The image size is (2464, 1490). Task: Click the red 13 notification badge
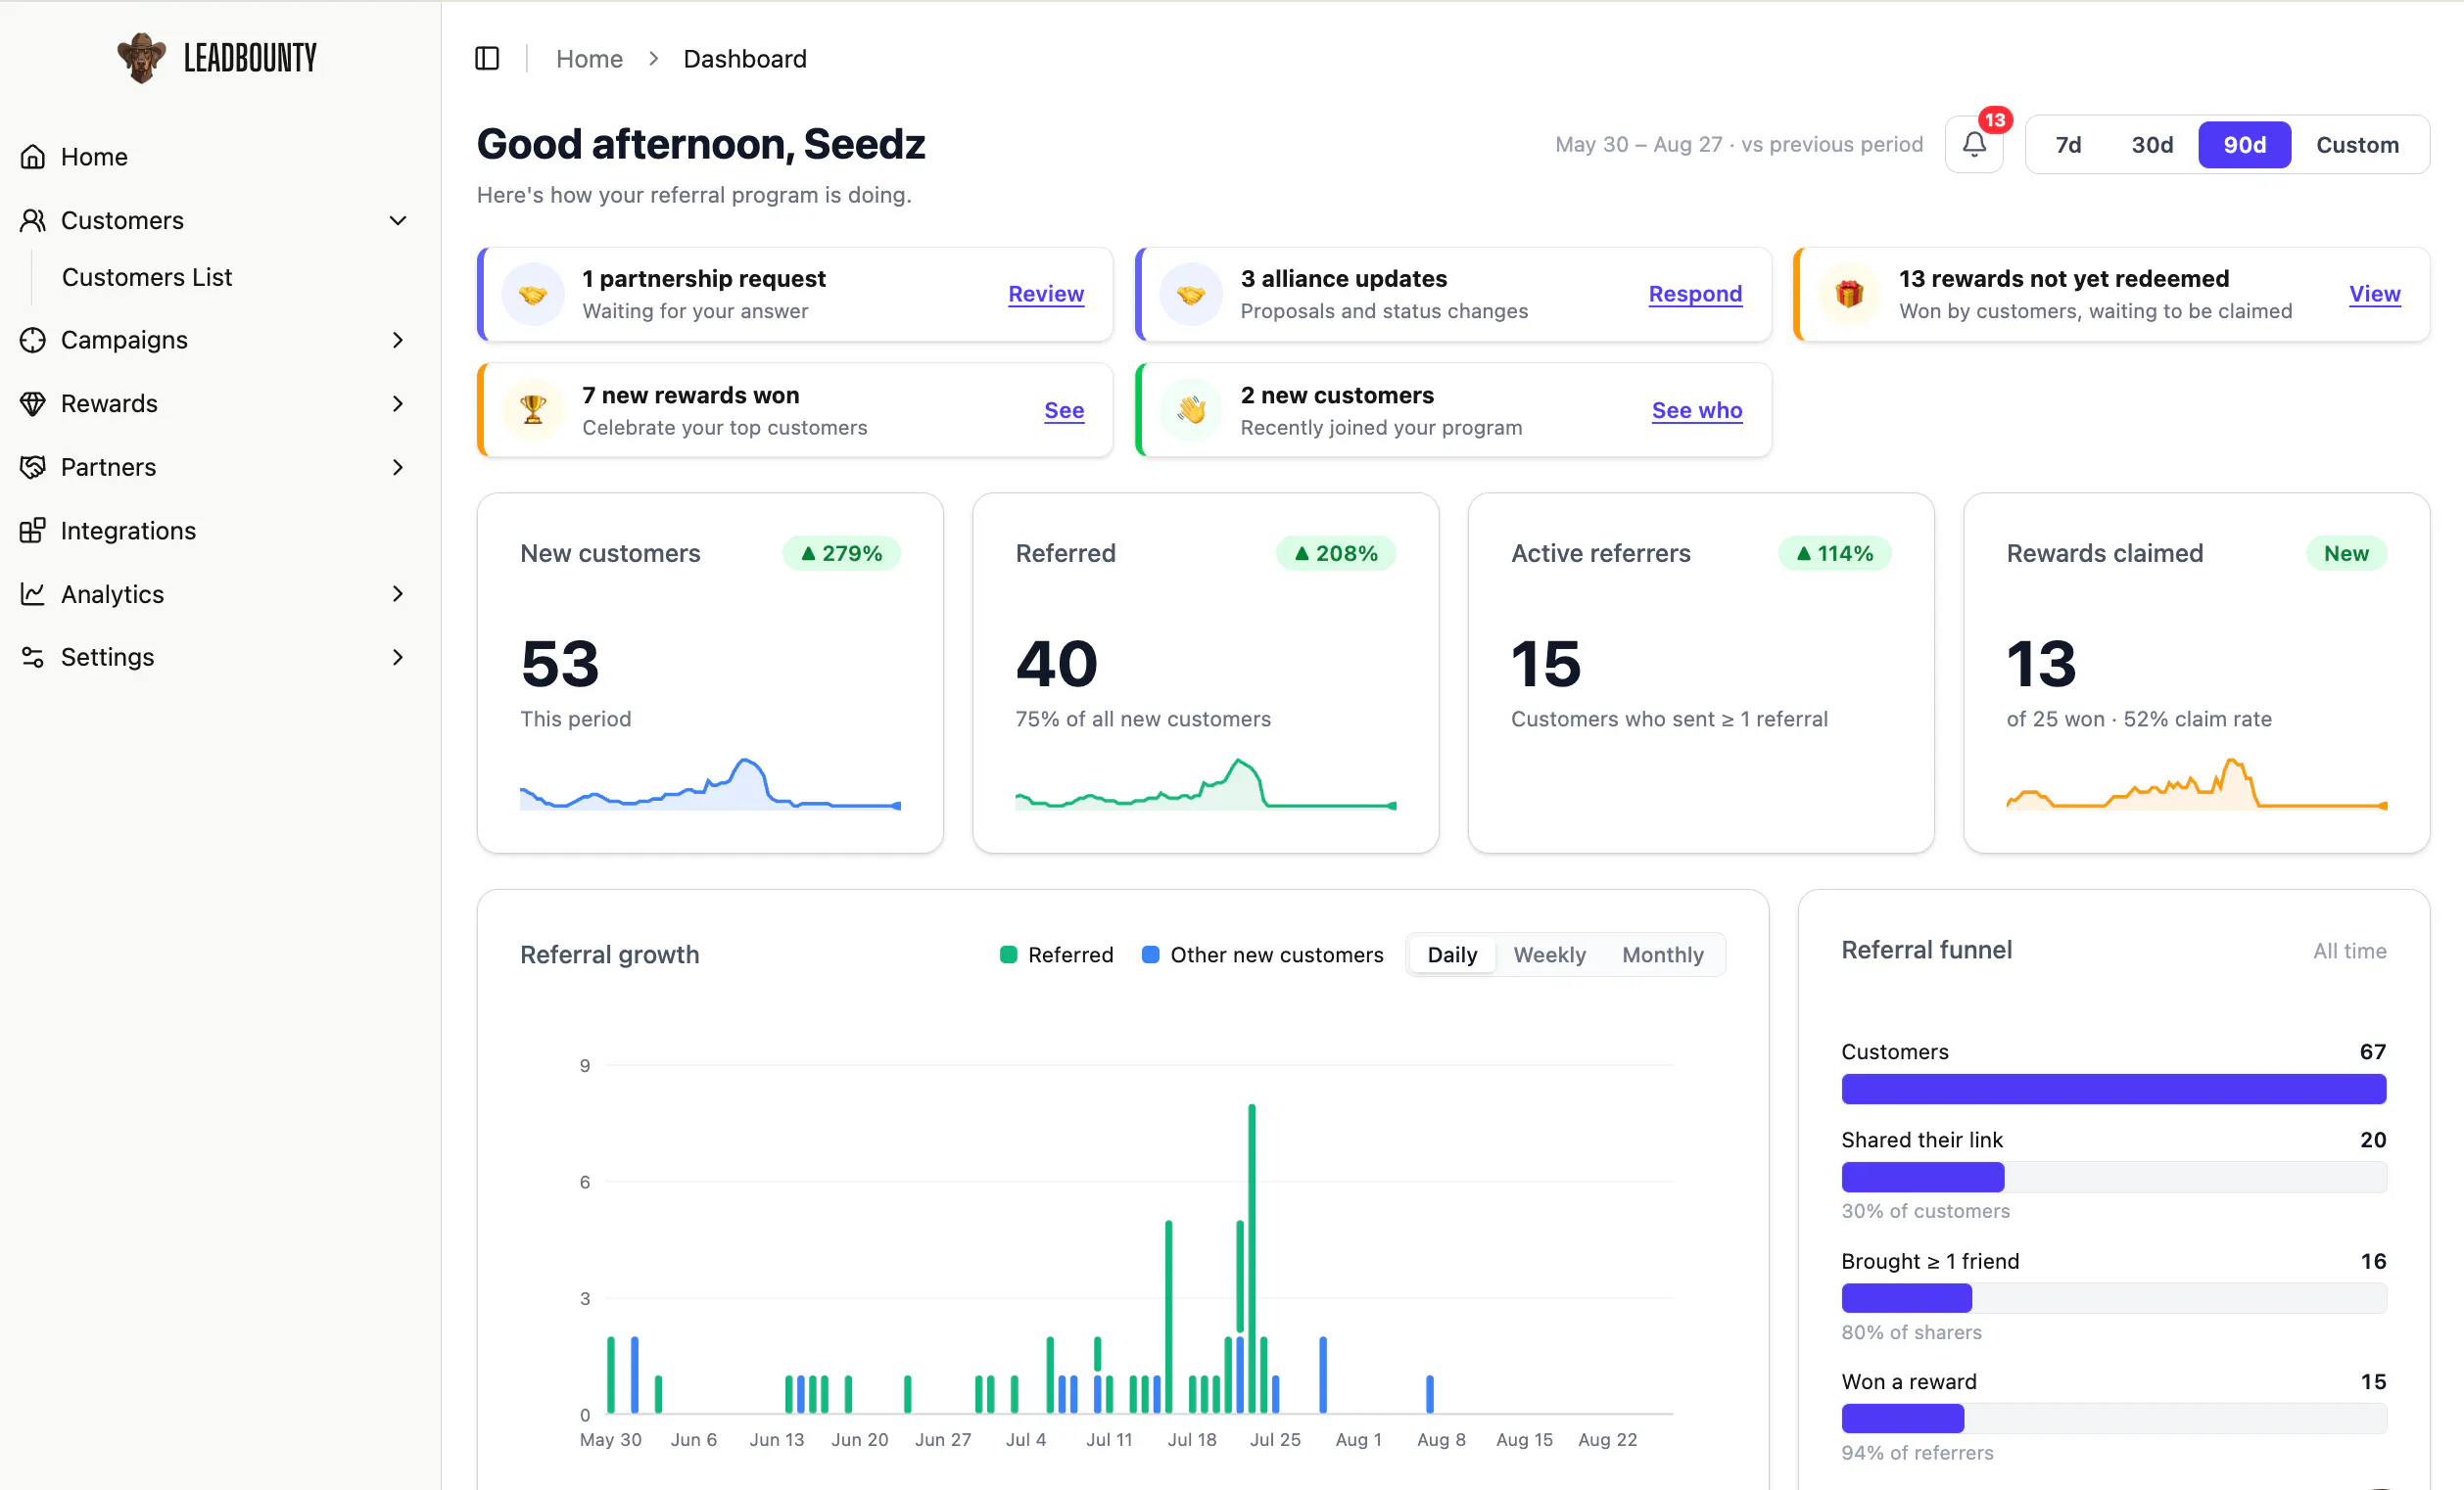[1995, 121]
